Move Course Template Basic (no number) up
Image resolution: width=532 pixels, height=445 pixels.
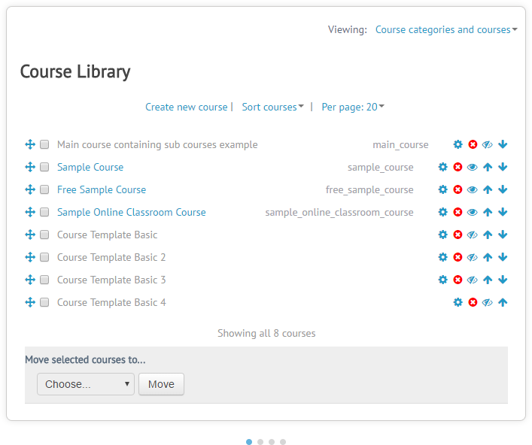coord(488,235)
